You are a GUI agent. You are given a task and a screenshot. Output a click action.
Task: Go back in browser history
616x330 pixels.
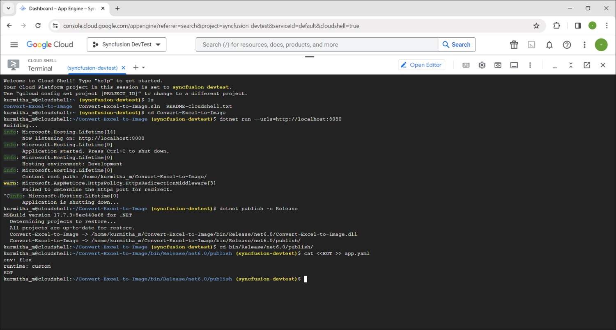coord(9,25)
